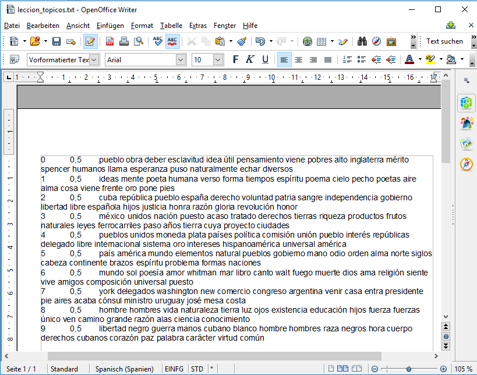Click the Text suchen search field
477x375 pixels.
tap(444, 41)
